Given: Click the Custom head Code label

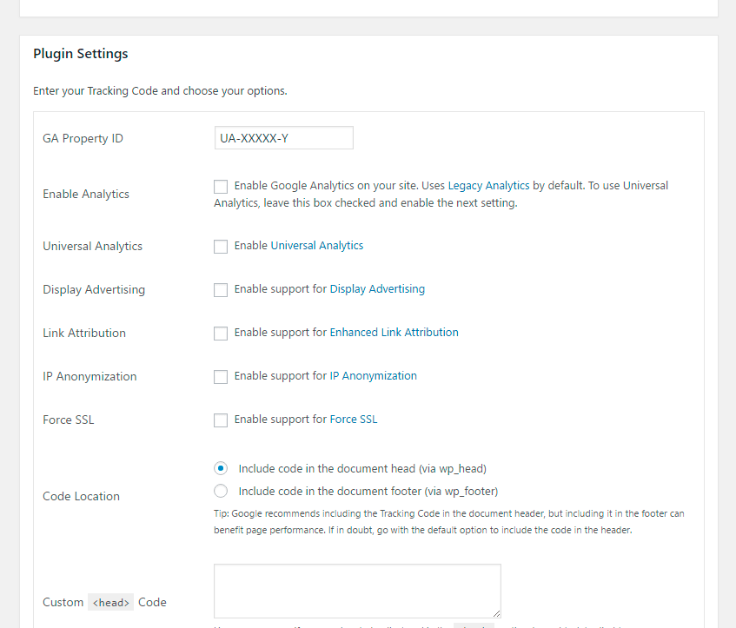Looking at the screenshot, I should pyautogui.click(x=104, y=602).
